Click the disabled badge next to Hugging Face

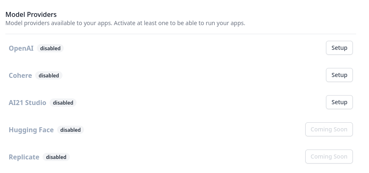70,130
